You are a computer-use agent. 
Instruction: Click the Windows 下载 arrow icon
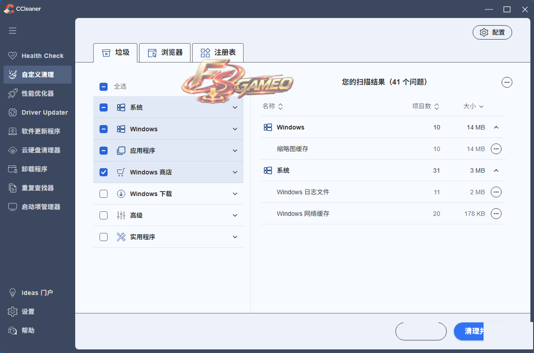click(x=121, y=194)
